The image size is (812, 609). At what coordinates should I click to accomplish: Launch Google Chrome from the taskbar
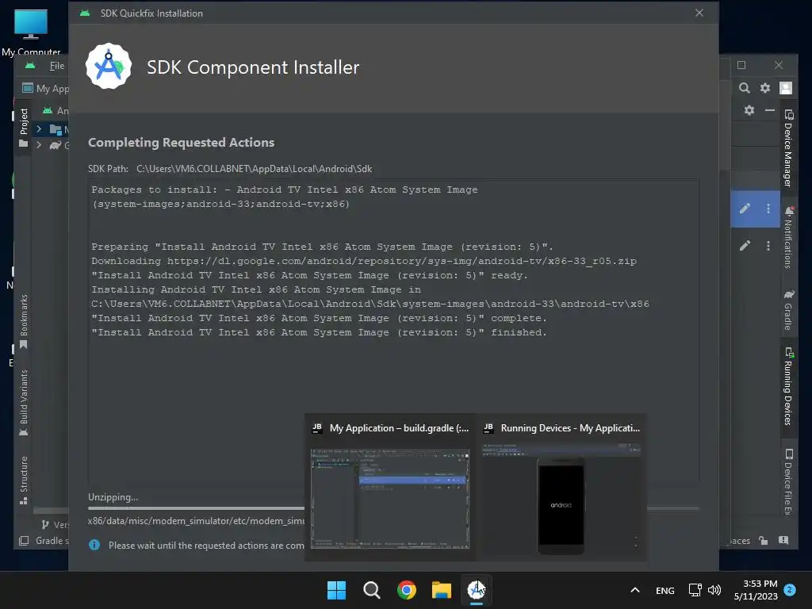point(407,590)
